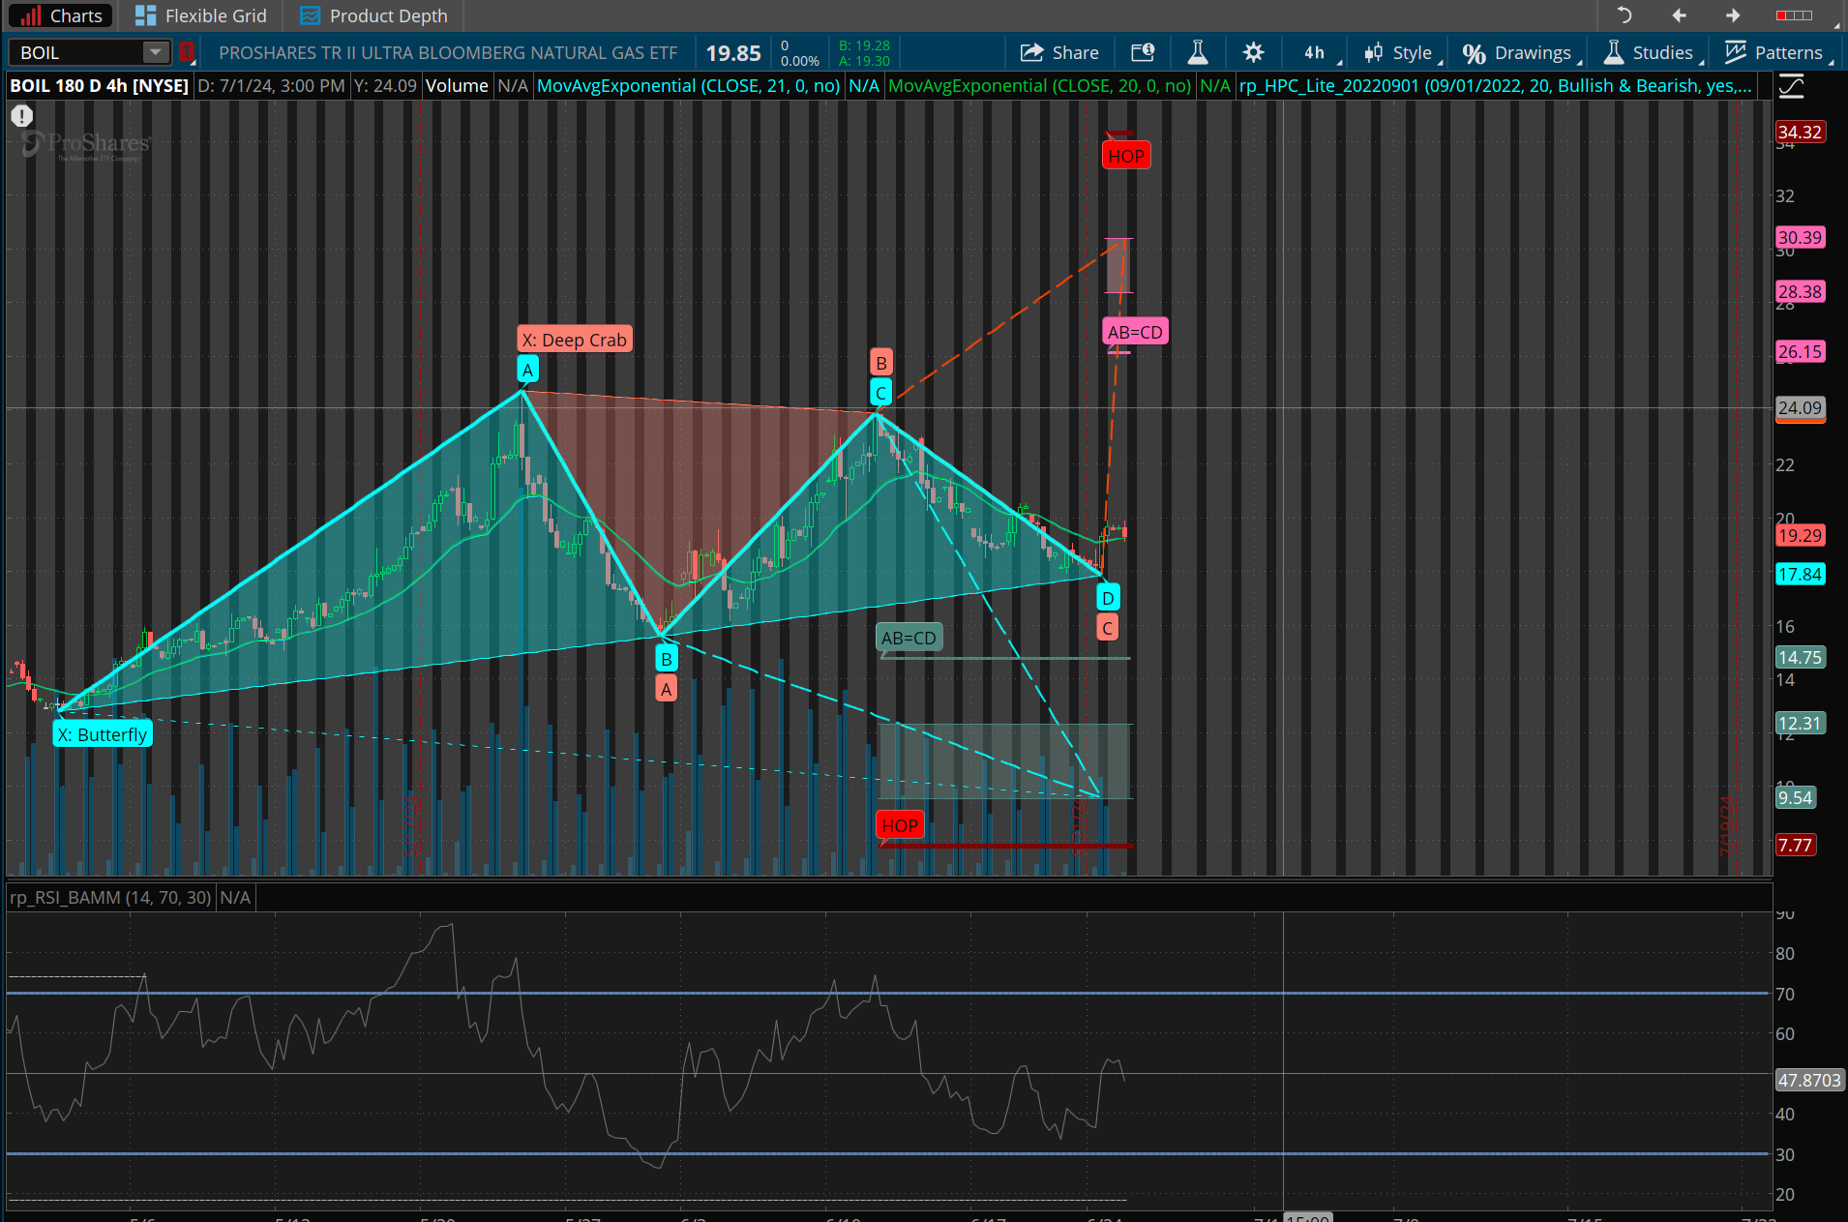Toggle the scale curve icon above the price axis
The width and height of the screenshot is (1848, 1222).
(x=1791, y=87)
